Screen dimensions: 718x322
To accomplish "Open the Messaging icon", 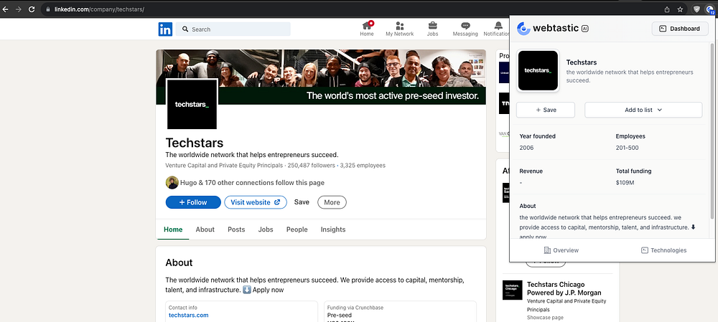I will click(x=465, y=26).
